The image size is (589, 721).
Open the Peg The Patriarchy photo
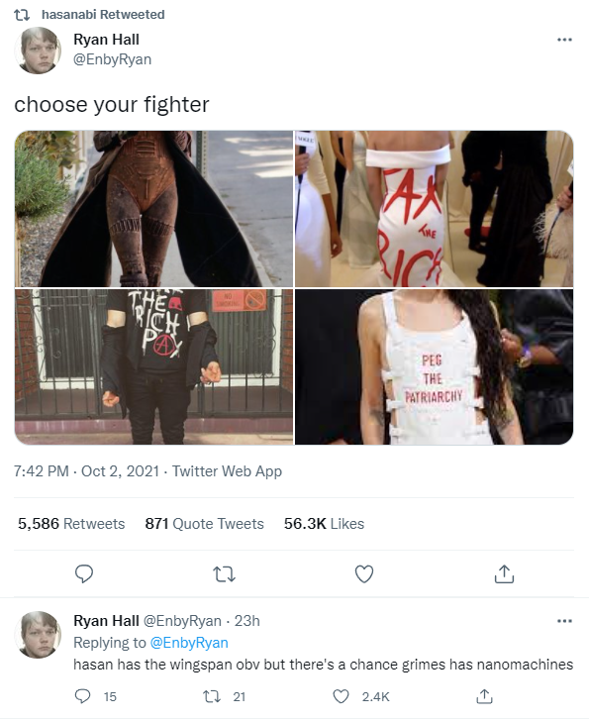(x=434, y=366)
